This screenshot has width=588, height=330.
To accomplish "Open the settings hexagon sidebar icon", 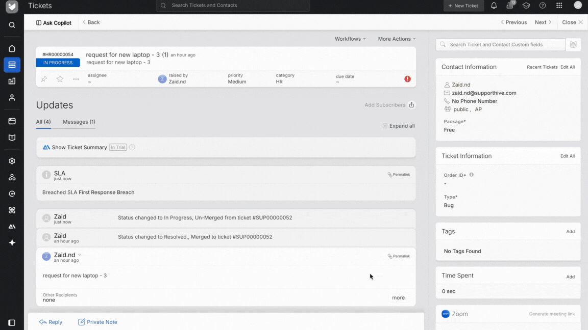I will [x=12, y=161].
